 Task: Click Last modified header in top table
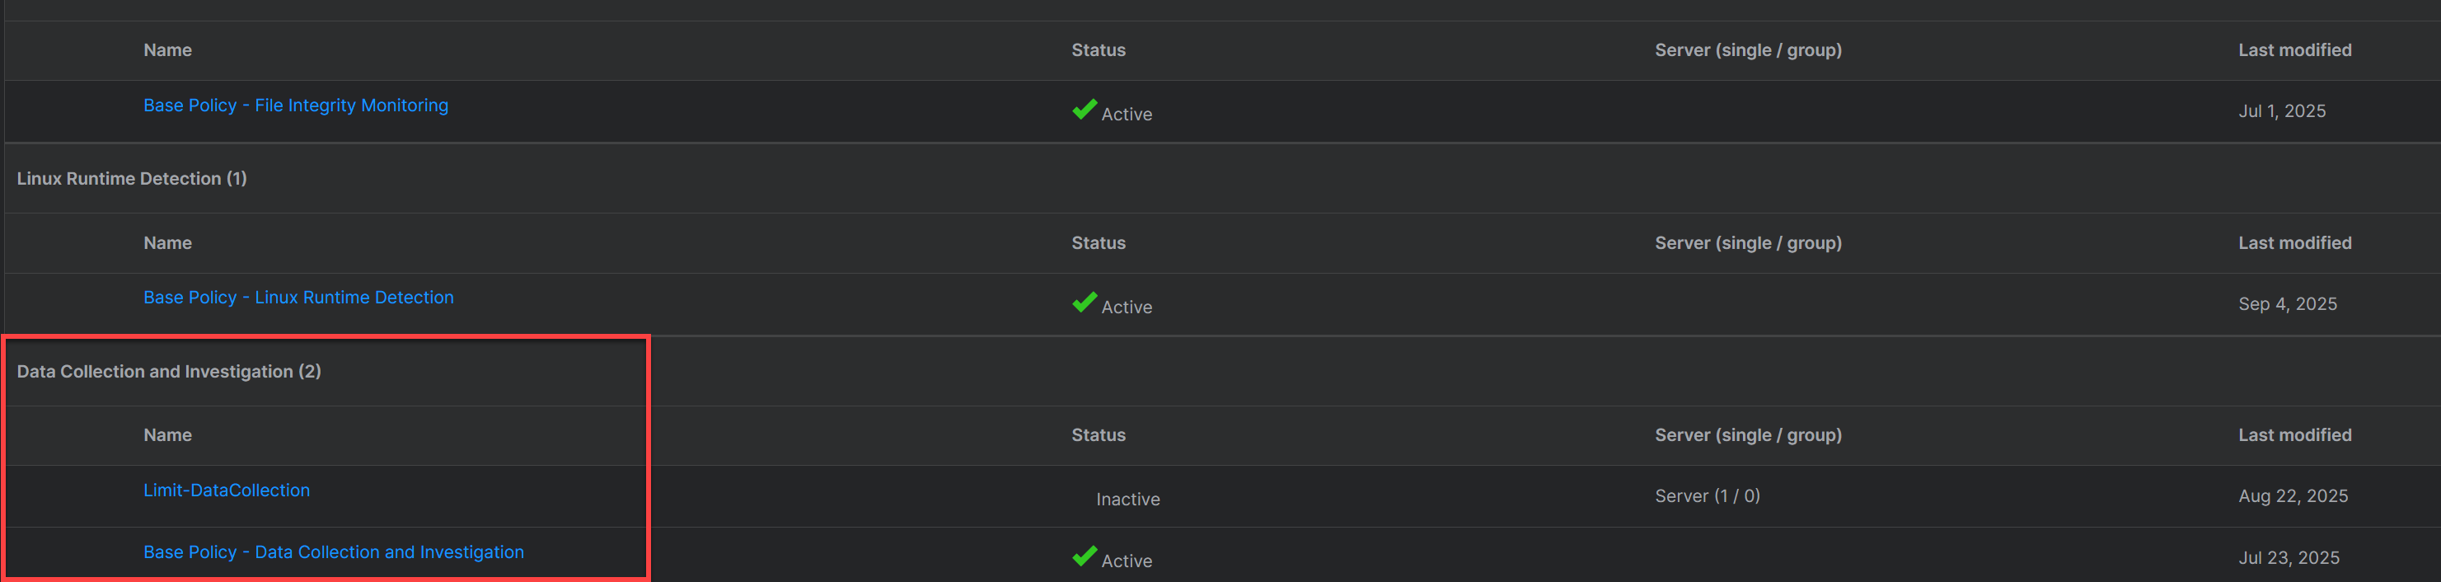(2294, 50)
